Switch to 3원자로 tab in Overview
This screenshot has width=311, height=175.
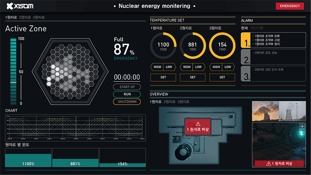pyautogui.click(x=183, y=102)
